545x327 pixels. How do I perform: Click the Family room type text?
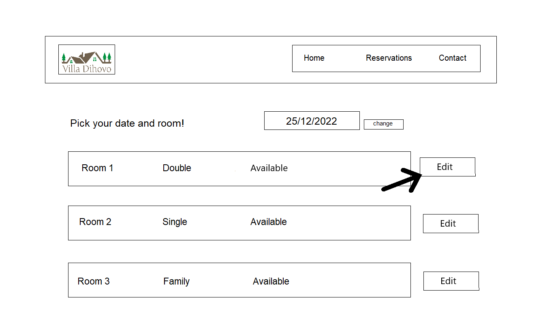click(176, 281)
